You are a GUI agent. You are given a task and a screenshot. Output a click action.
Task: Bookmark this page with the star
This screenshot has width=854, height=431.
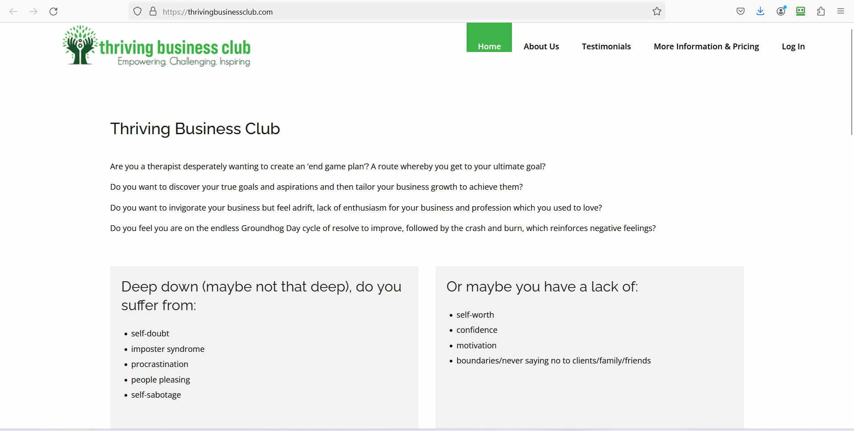coord(657,12)
